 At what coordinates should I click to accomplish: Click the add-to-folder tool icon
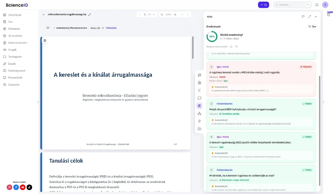pos(199,129)
